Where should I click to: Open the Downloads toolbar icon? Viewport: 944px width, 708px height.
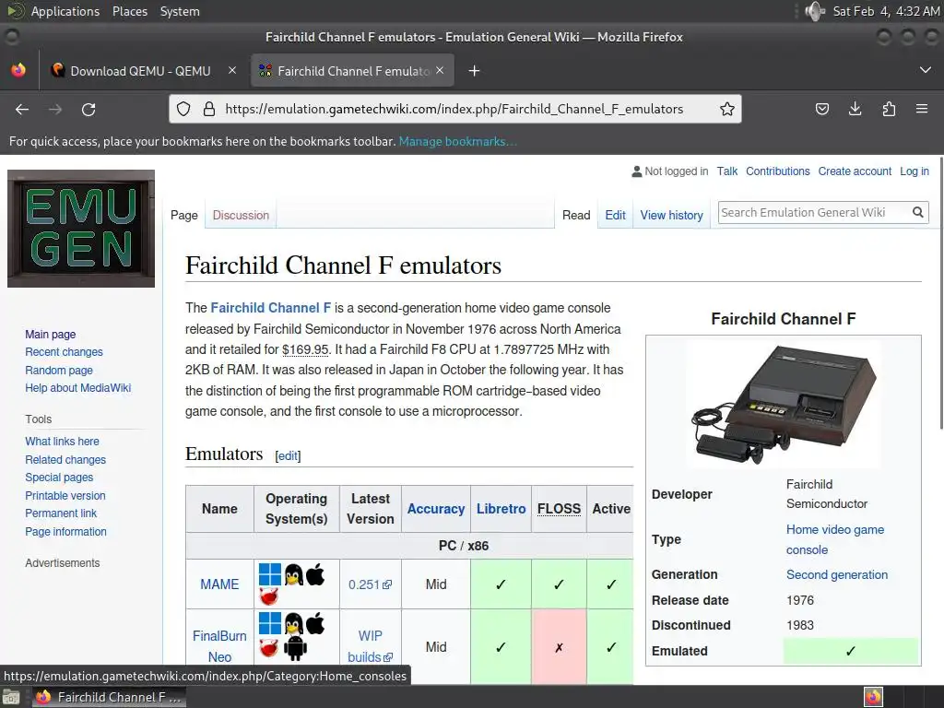[x=855, y=109]
